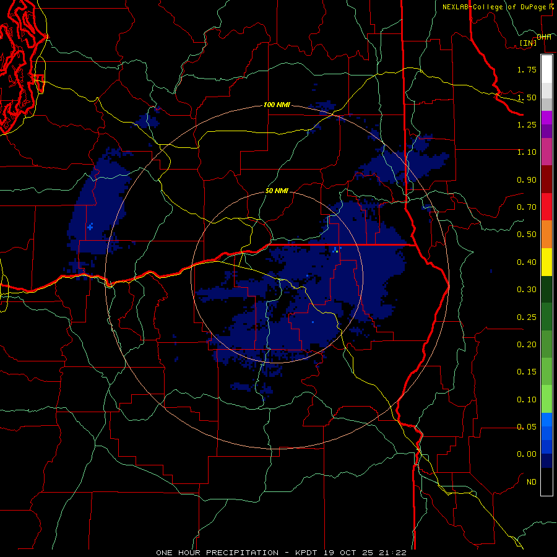
Task: Click the "ND" legend label
Action: [x=532, y=482]
